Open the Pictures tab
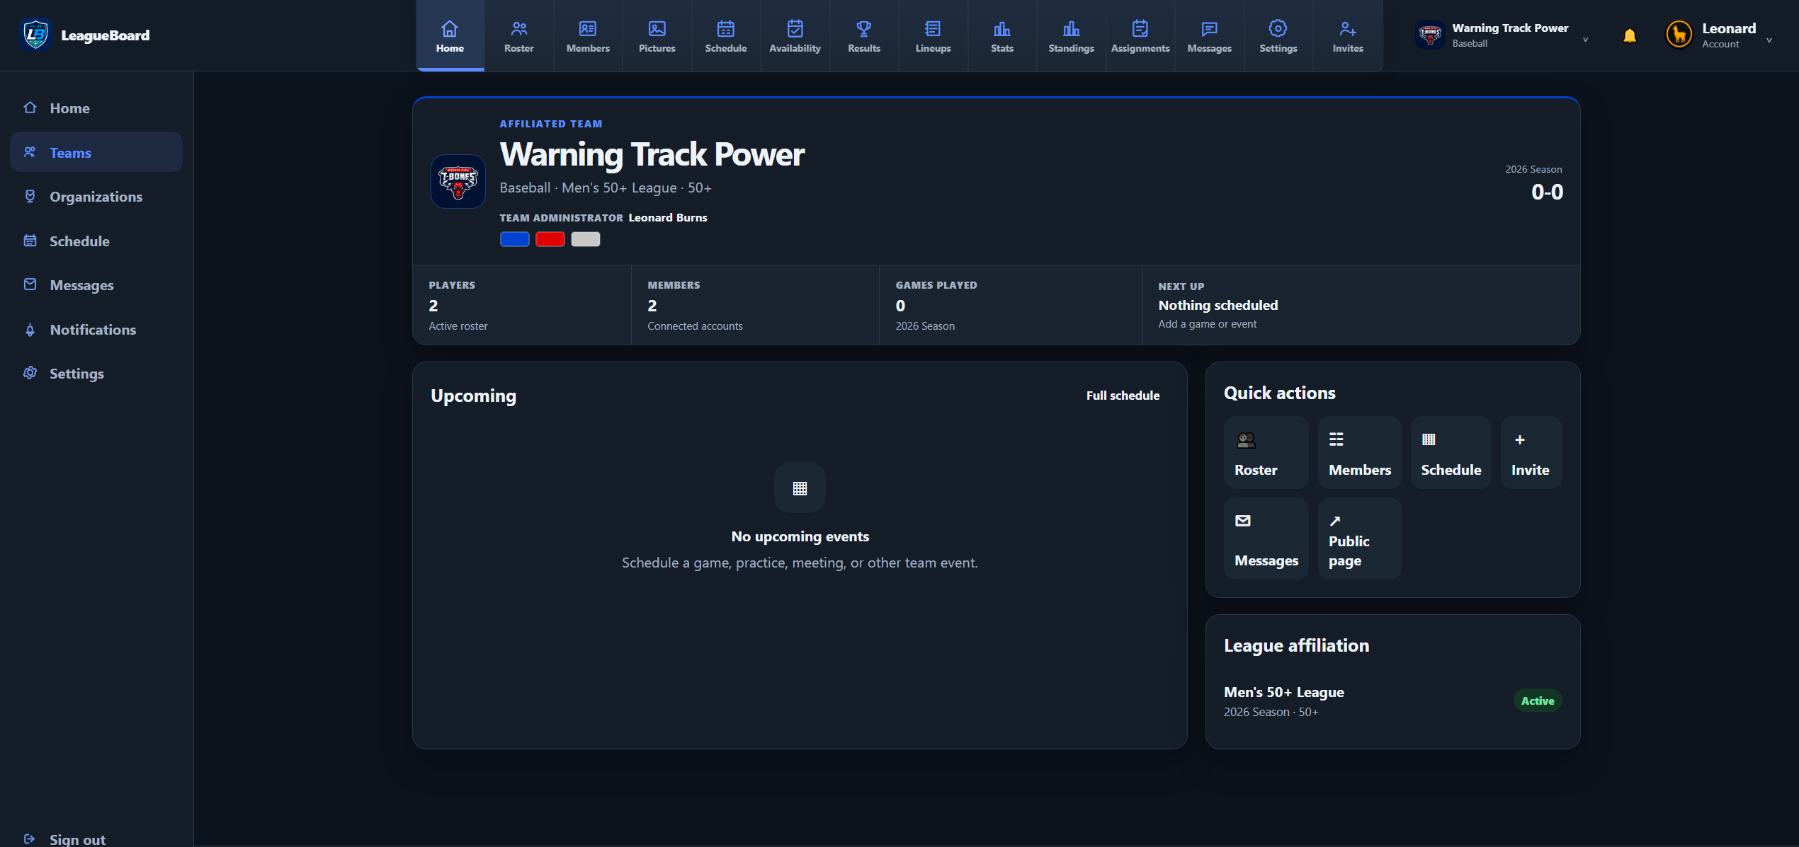 click(x=657, y=35)
